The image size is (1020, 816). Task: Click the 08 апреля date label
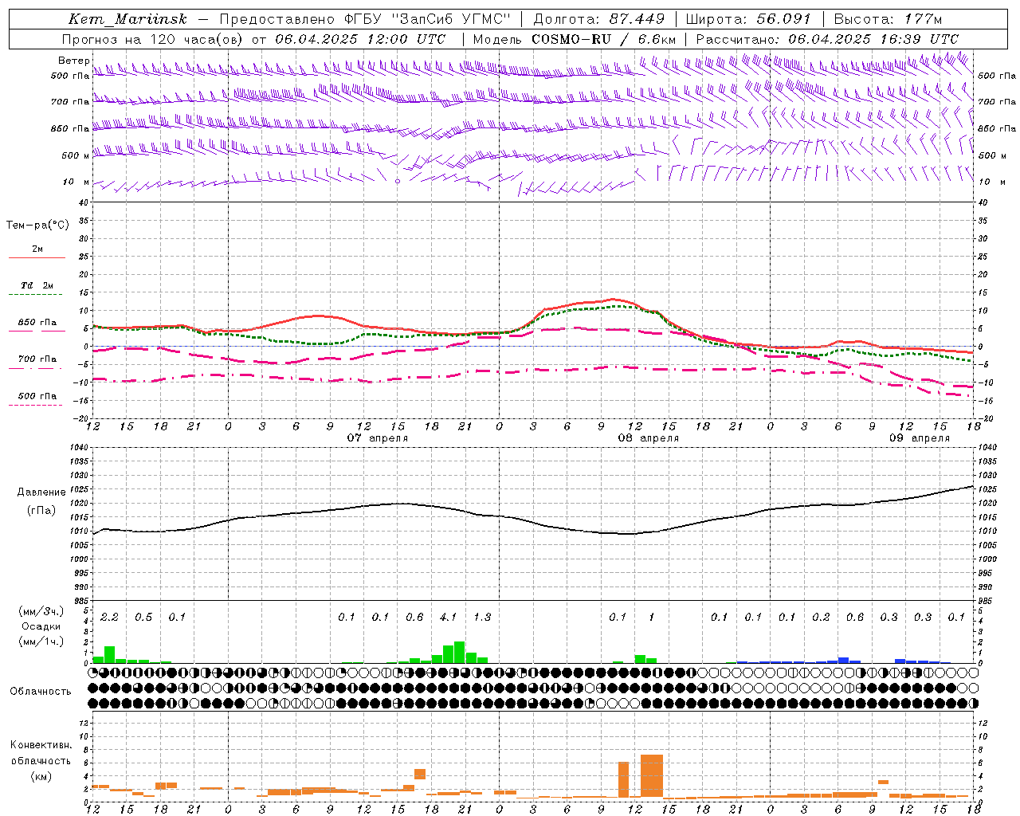tap(649, 438)
